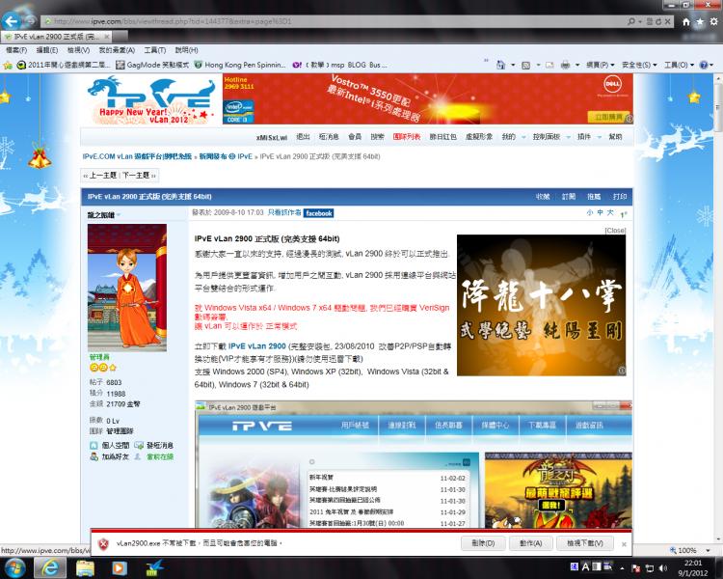
Task: Click the browser Back arrow button
Action: pyautogui.click(x=11, y=21)
